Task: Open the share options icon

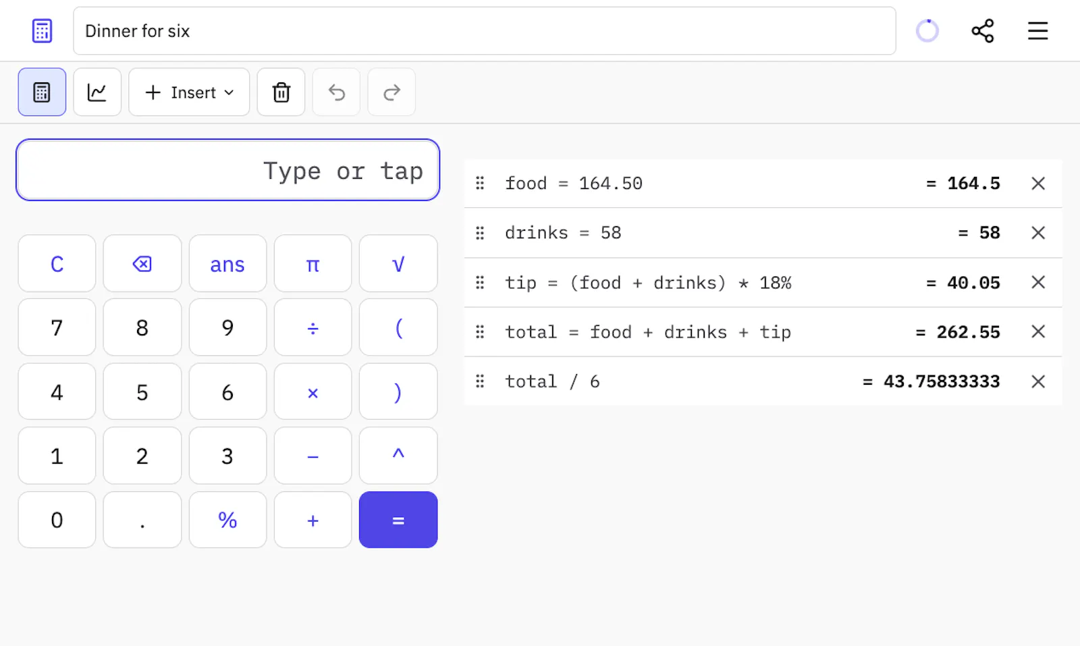Action: click(982, 31)
